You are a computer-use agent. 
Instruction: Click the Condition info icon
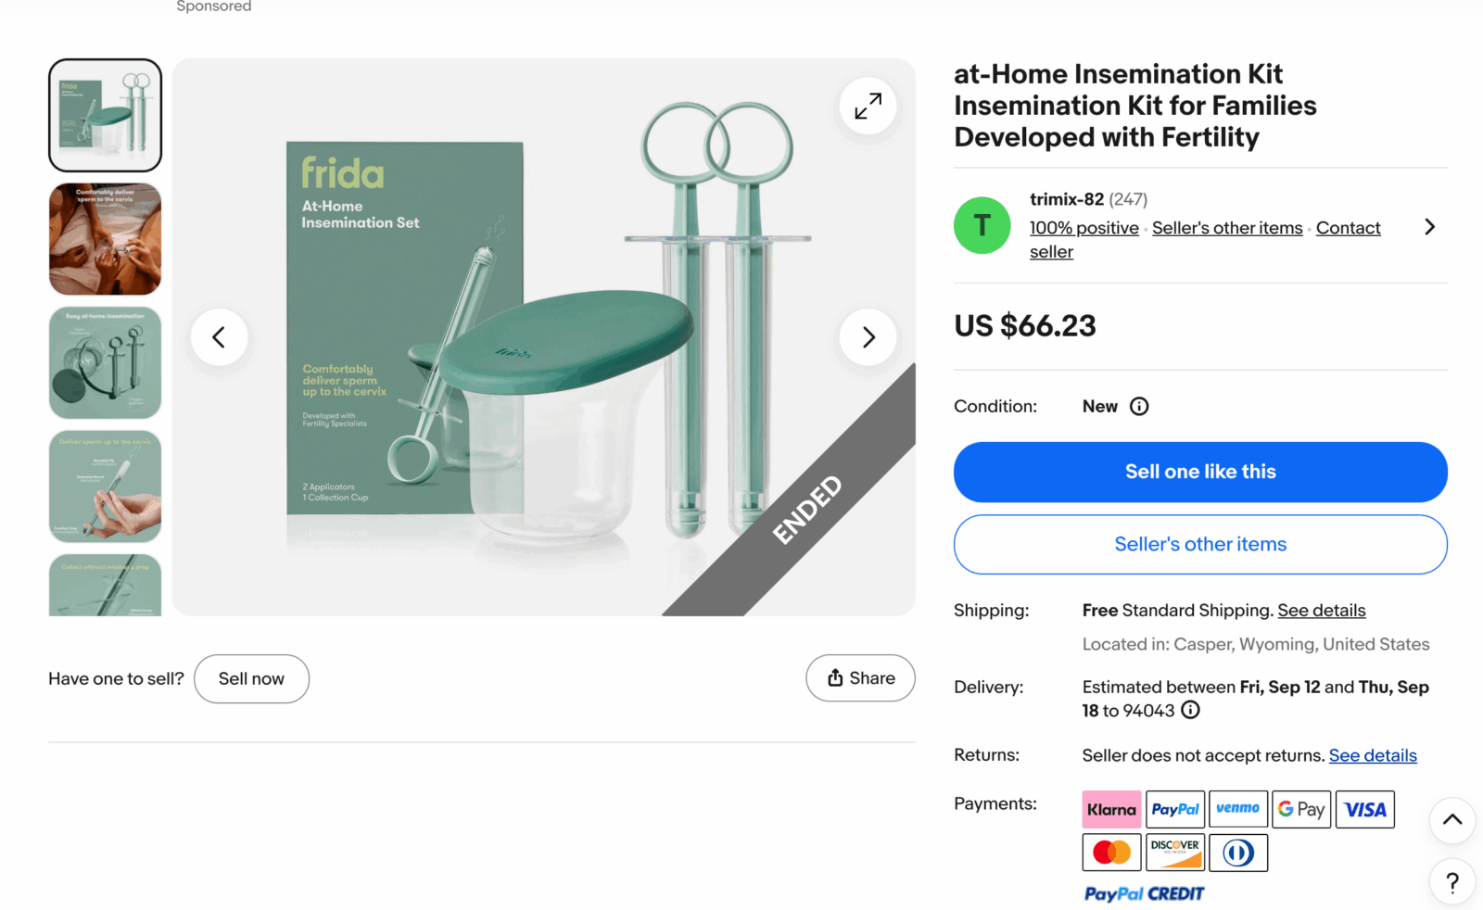(1139, 406)
